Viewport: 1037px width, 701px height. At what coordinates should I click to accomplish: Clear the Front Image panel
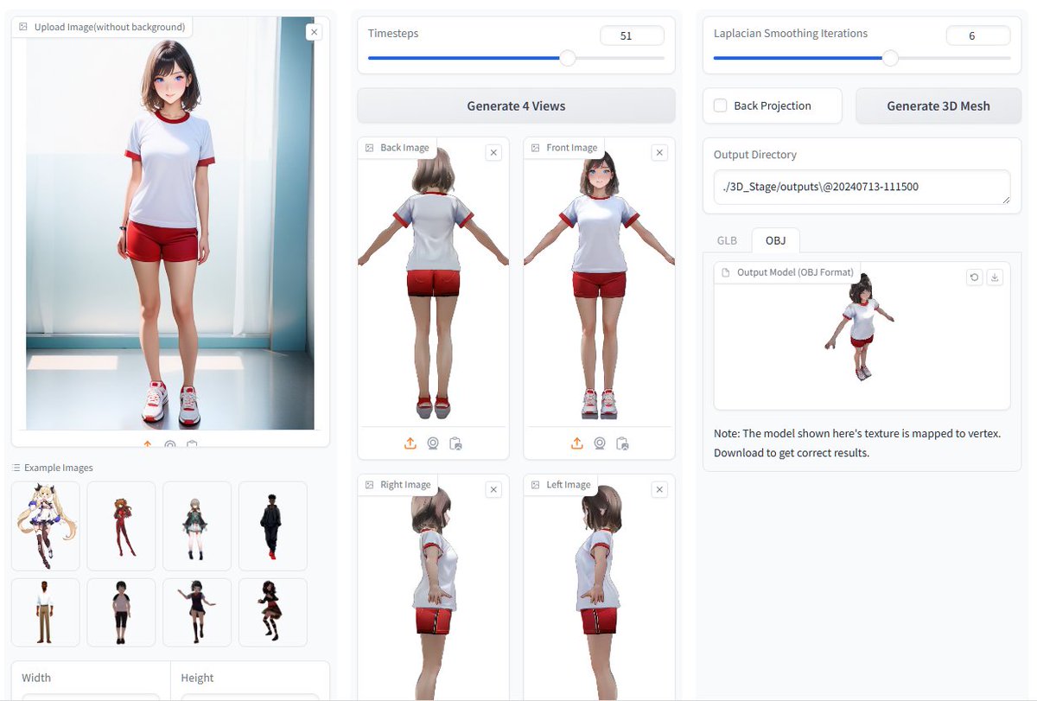[x=659, y=153]
